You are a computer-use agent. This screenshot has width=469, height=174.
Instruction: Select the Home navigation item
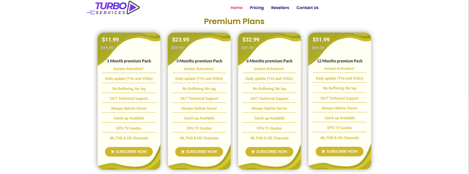click(x=237, y=8)
